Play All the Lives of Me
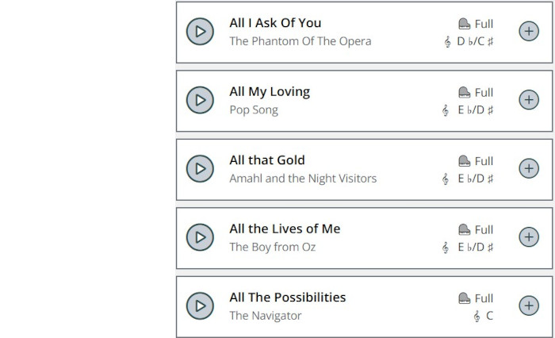This screenshot has height=338, width=555. point(200,237)
